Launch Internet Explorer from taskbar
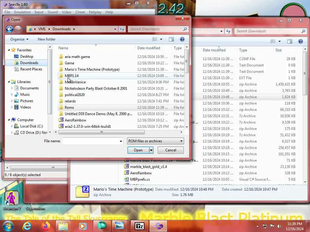 pos(27,226)
